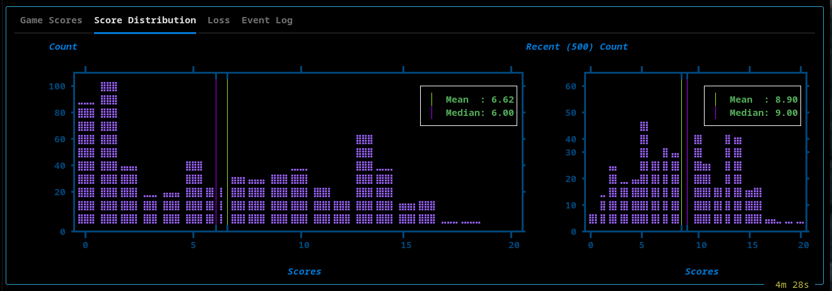
Task: Click the tallest bar at score 1
Action: click(x=108, y=152)
